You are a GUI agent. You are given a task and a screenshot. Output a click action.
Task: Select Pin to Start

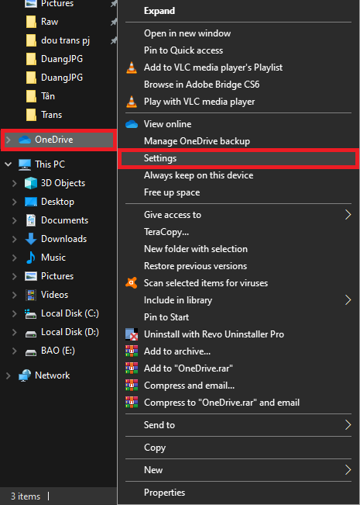click(x=238, y=317)
